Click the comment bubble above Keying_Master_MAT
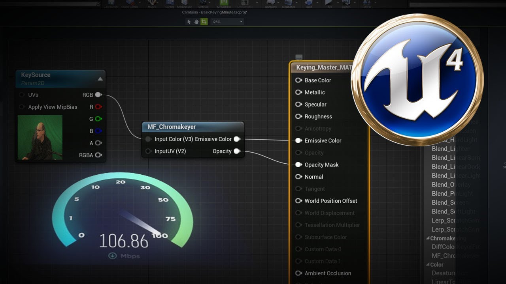The height and width of the screenshot is (284, 506). pyautogui.click(x=299, y=58)
